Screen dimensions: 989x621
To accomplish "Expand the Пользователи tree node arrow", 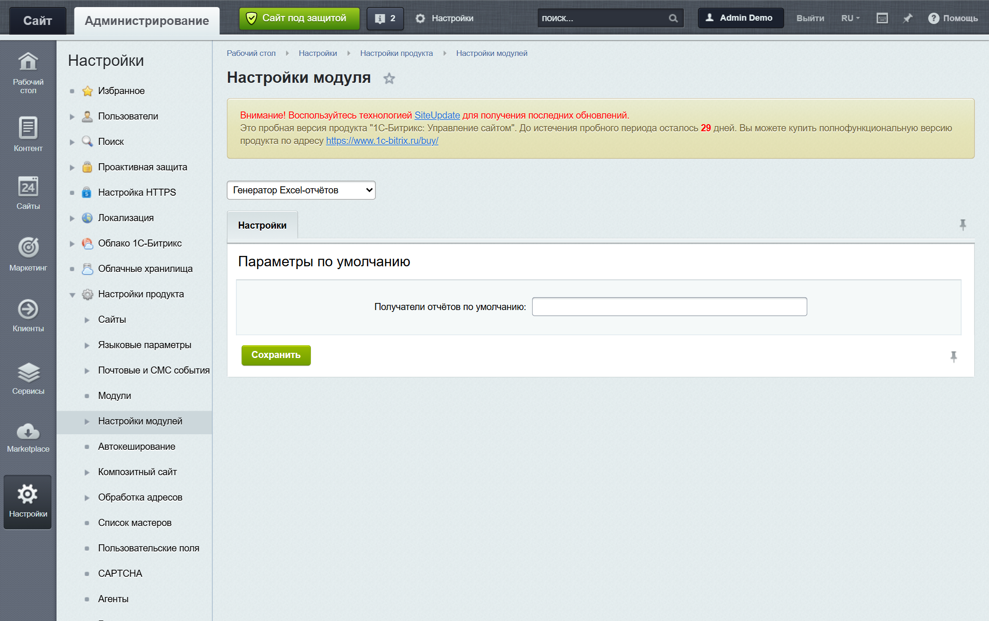I will pyautogui.click(x=72, y=117).
